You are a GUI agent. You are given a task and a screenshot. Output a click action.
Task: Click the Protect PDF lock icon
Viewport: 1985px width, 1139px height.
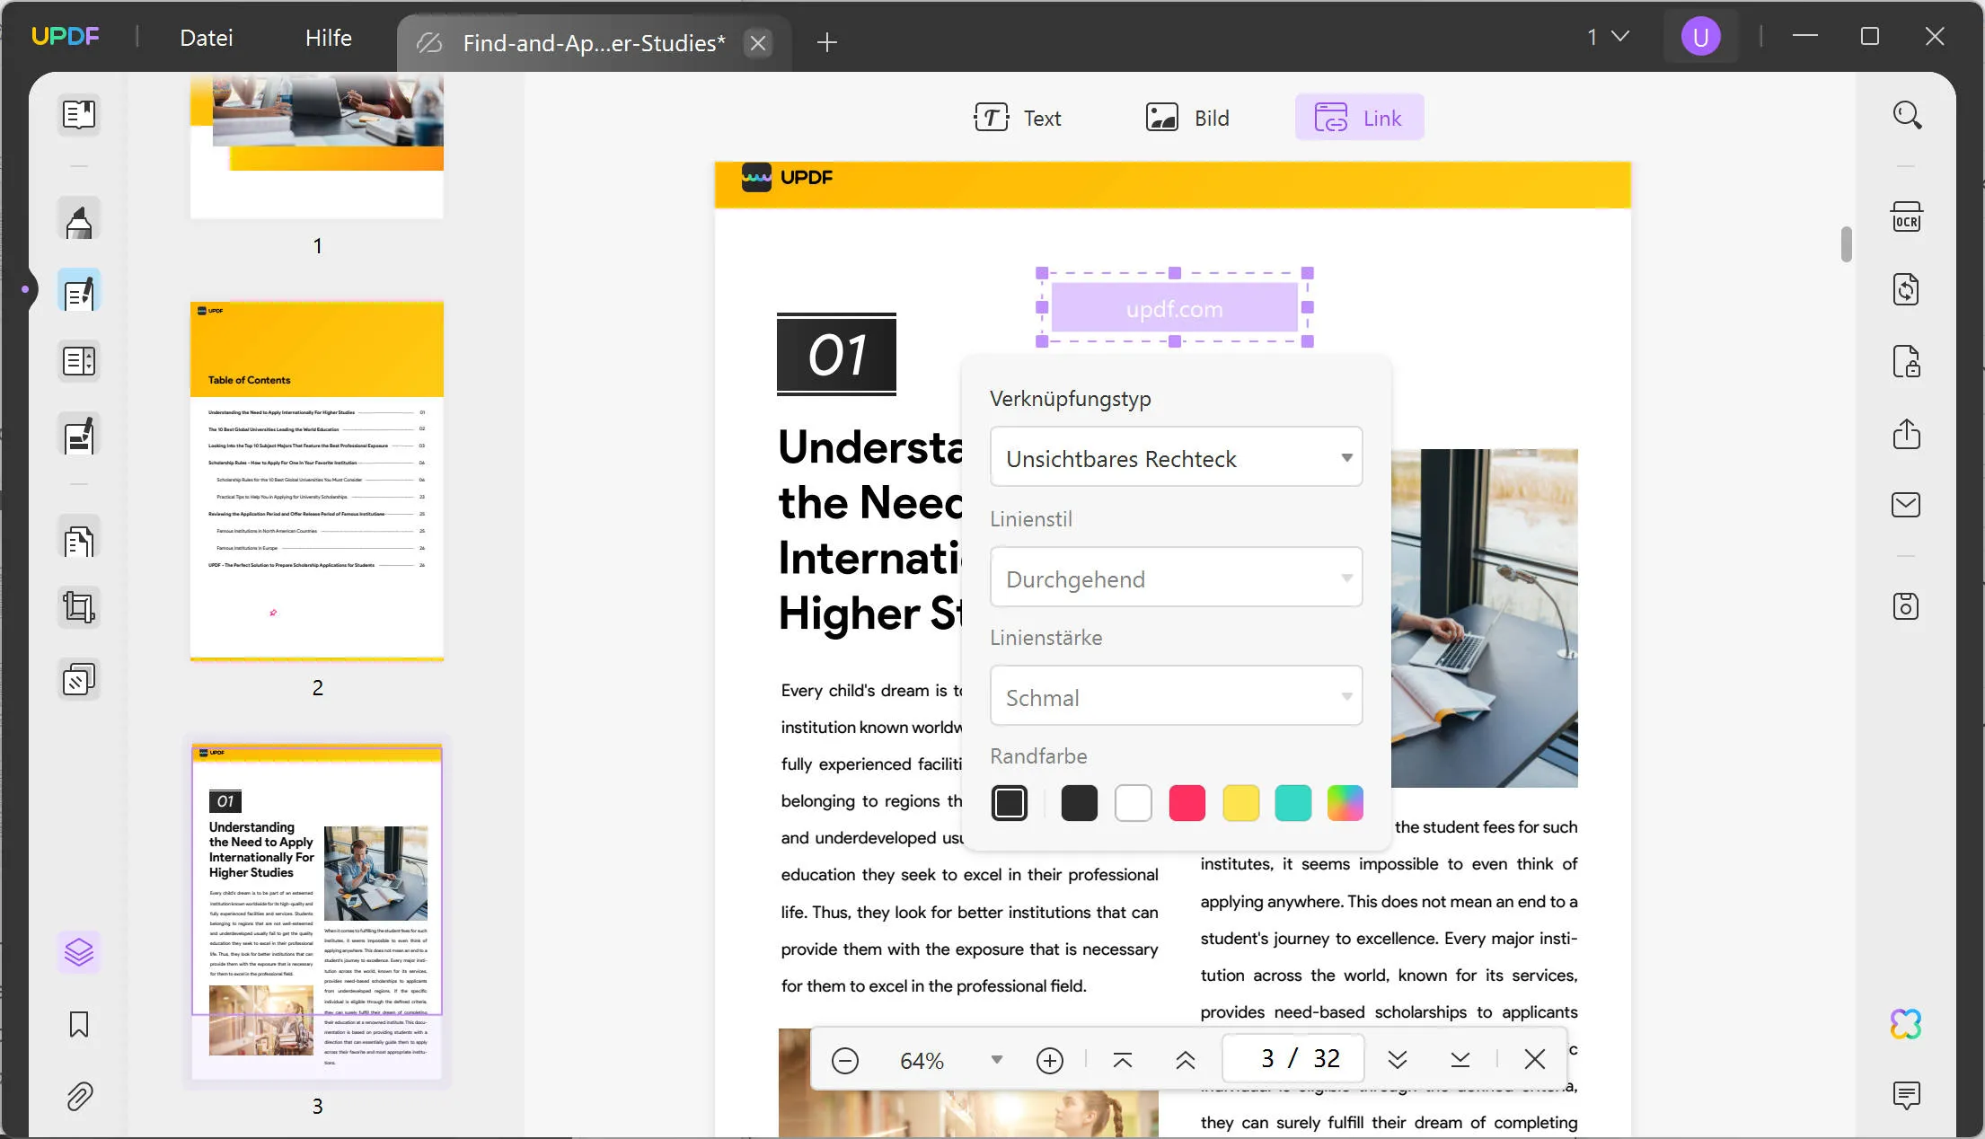point(1906,362)
